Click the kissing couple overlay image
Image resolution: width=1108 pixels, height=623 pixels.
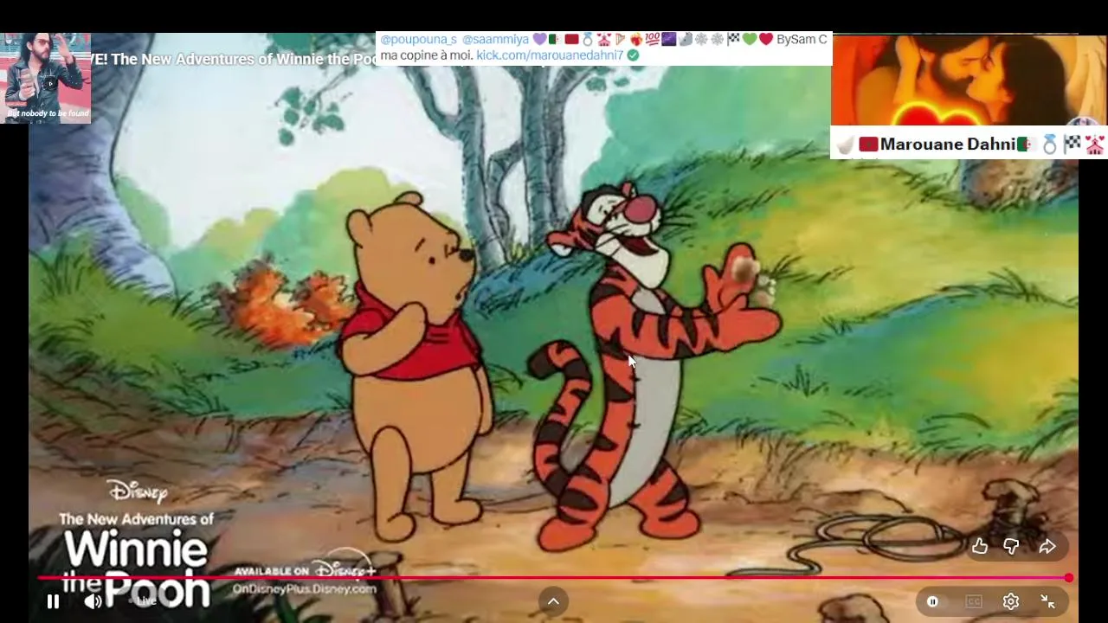click(969, 80)
